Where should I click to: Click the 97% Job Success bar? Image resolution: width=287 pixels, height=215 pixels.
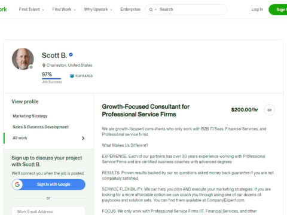pos(51,78)
